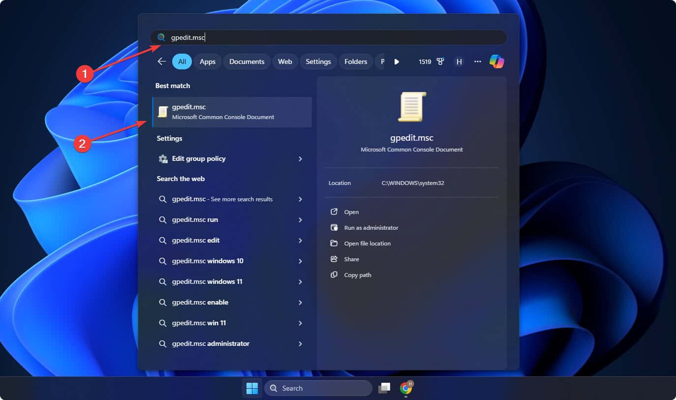Click the gpedit.msc title in preview pane

pos(412,138)
